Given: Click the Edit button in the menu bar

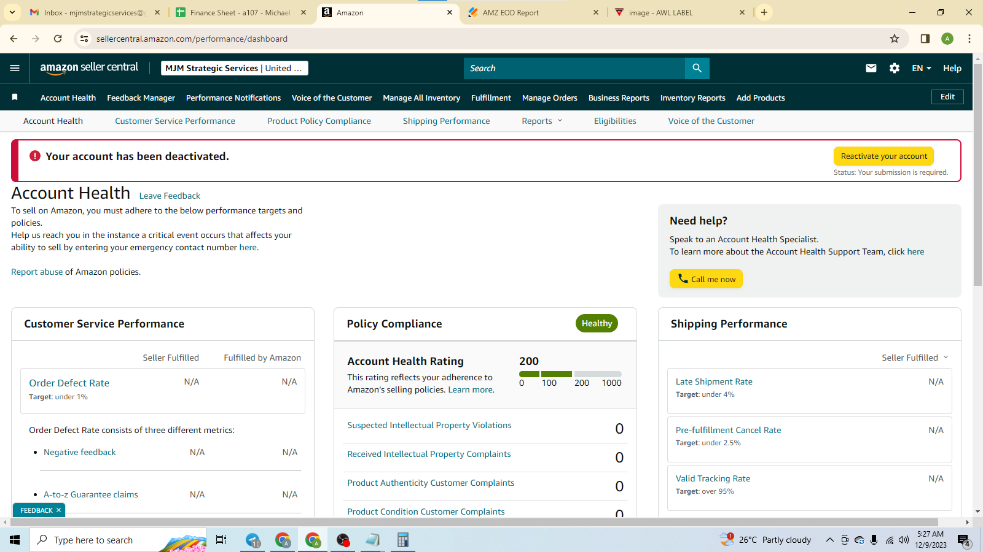Looking at the screenshot, I should (x=947, y=97).
